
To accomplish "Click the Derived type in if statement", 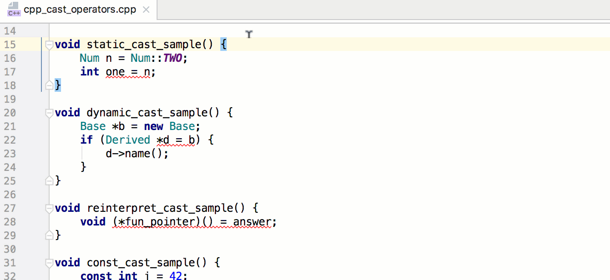I will point(128,140).
